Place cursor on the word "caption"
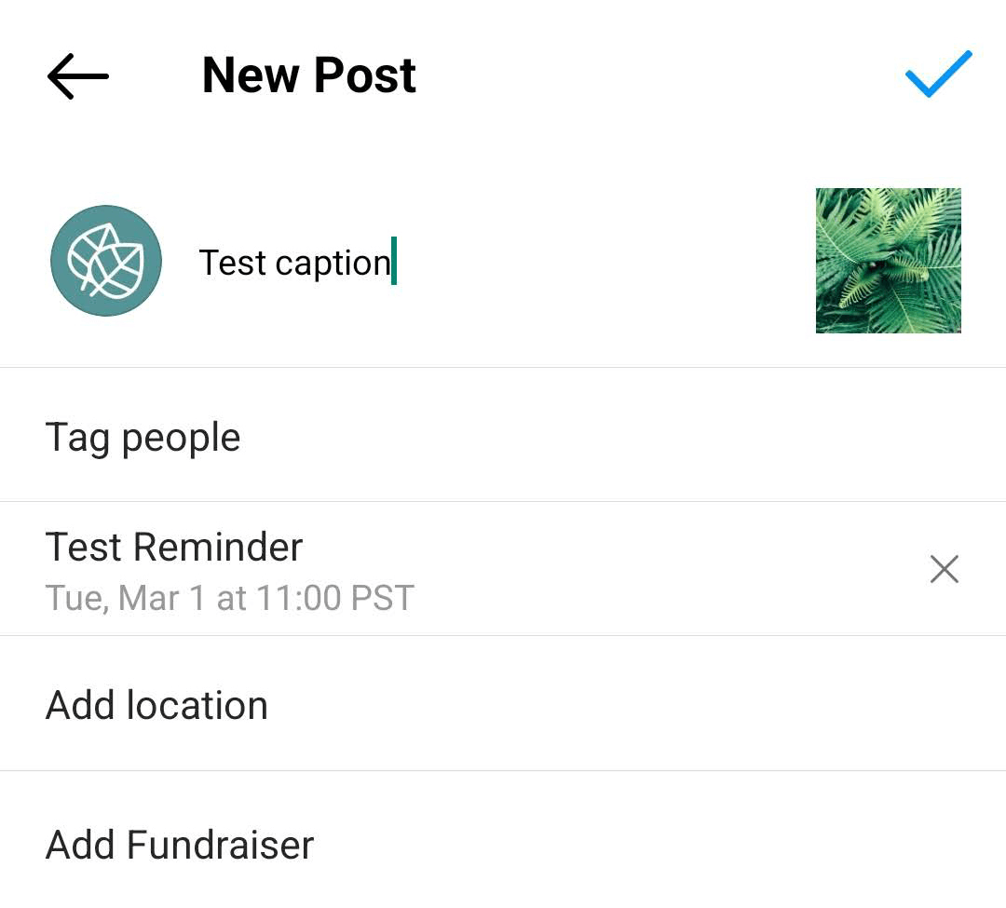This screenshot has width=1006, height=908. (x=333, y=264)
